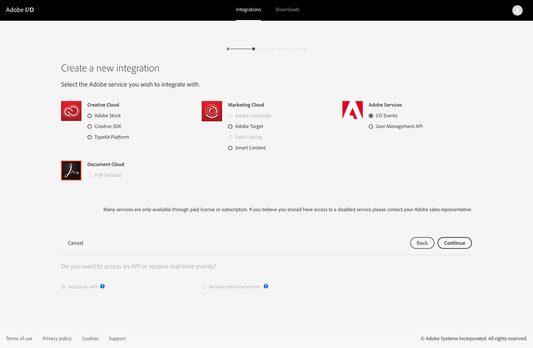Click the Adobe I/O logo
The image size is (533, 348).
(x=20, y=10)
